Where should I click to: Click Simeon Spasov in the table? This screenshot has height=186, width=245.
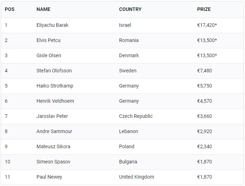point(53,162)
